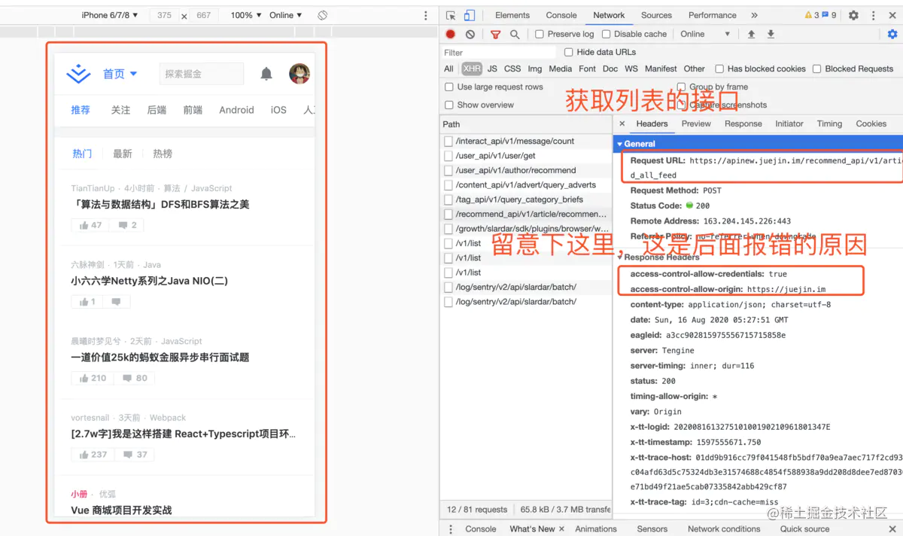Open the What's New drawer tab
This screenshot has width=903, height=536.
(532, 528)
